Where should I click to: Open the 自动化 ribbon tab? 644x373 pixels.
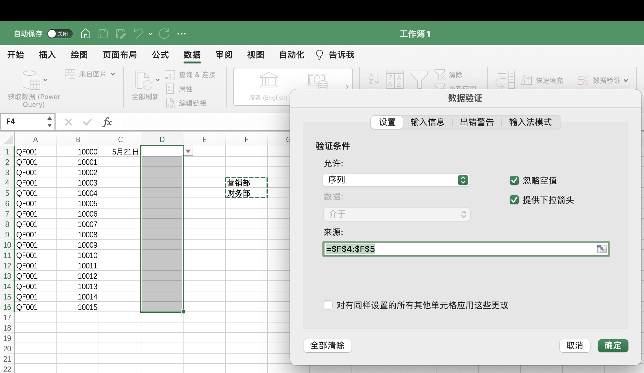click(292, 55)
